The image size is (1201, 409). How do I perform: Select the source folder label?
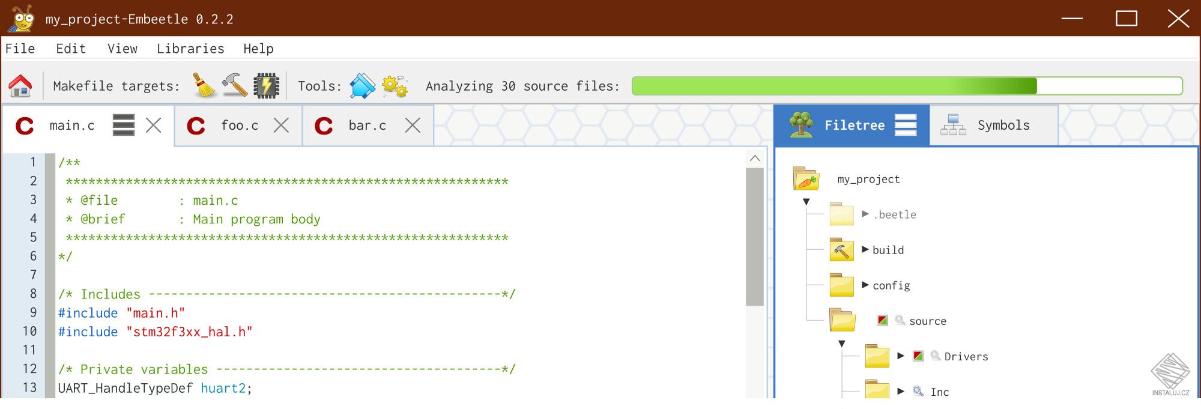(927, 321)
